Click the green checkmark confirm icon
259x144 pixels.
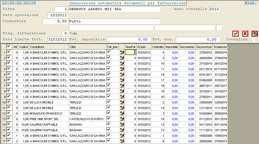coord(235,34)
